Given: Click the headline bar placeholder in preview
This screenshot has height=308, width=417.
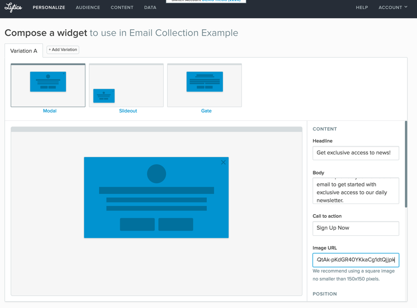Looking at the screenshot, I should [x=157, y=190].
